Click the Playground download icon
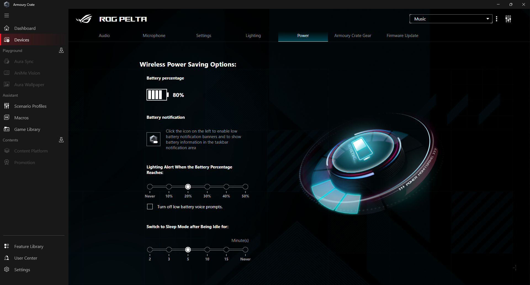This screenshot has width=530, height=285. point(61,50)
